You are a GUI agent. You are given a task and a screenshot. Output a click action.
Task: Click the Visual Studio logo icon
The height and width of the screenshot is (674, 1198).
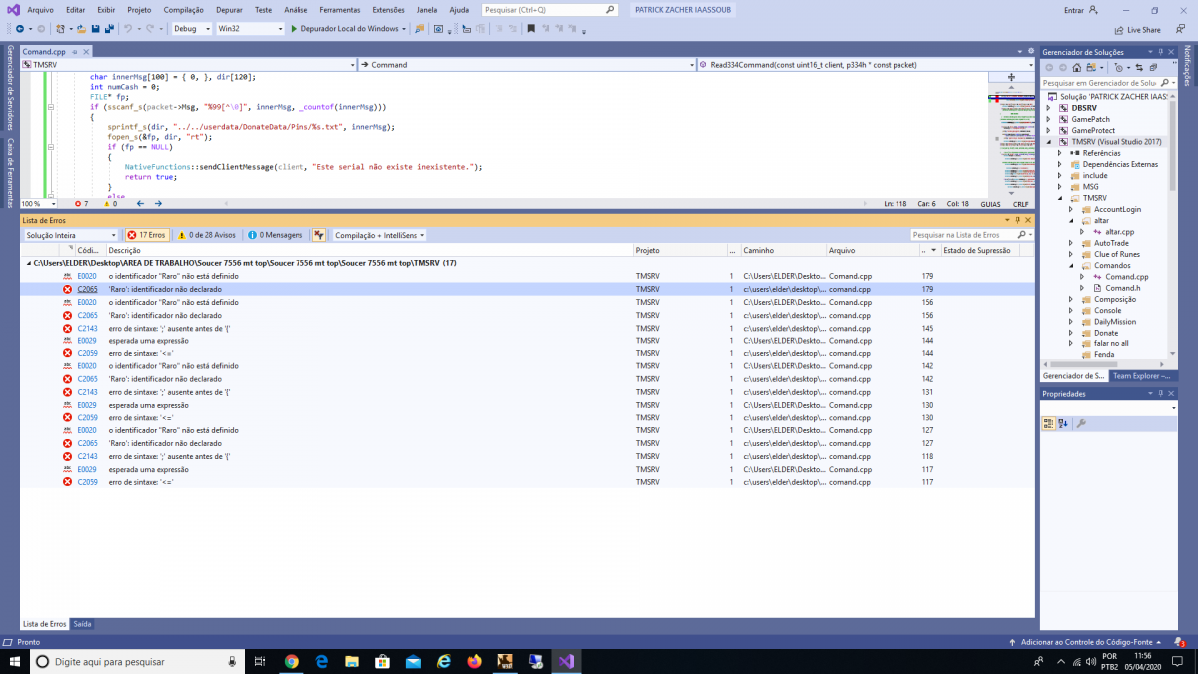click(x=13, y=9)
